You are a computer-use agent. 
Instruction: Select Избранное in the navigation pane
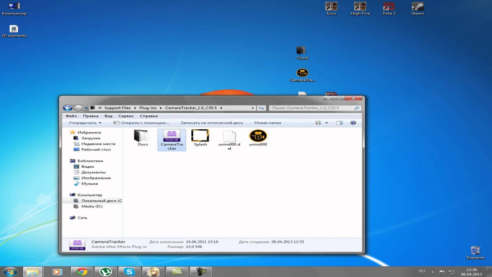pyautogui.click(x=89, y=132)
